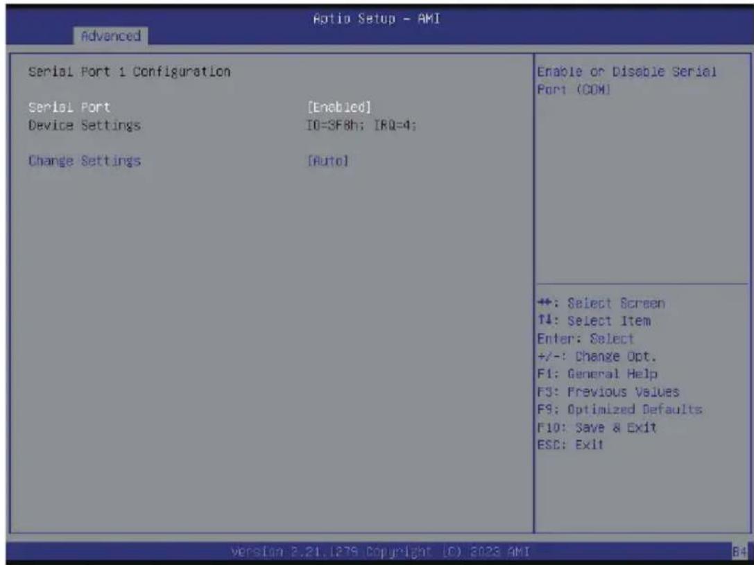Click the F1: General Help hint

597,374
